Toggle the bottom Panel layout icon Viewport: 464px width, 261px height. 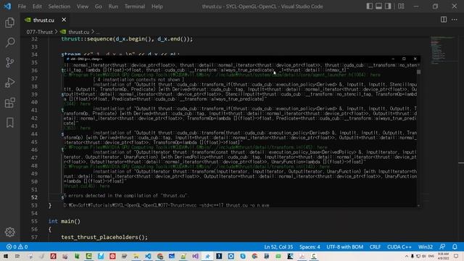tap(378, 7)
